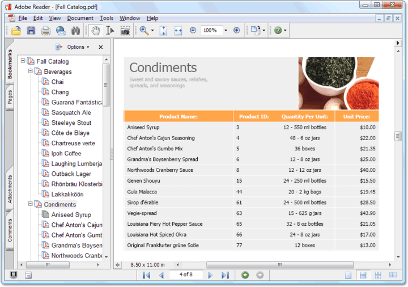Print the document using printer icon

click(46, 31)
